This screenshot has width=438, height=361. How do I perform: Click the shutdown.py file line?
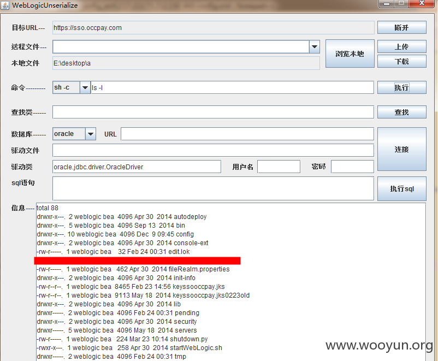pyautogui.click(x=122, y=339)
